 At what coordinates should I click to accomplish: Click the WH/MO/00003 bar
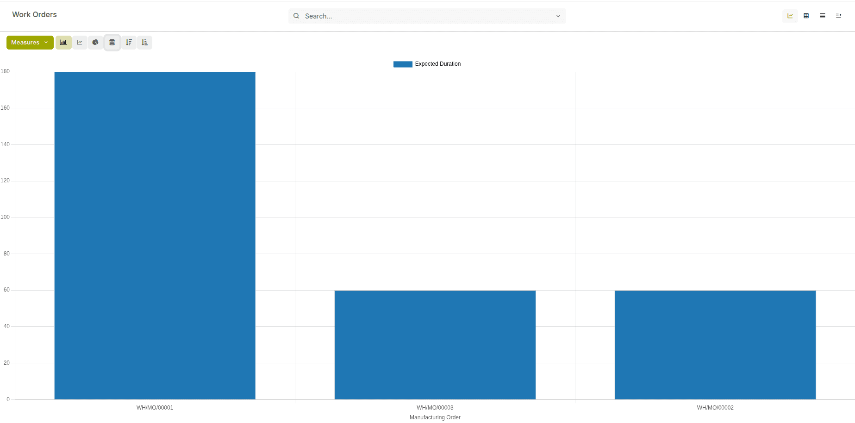(x=435, y=345)
